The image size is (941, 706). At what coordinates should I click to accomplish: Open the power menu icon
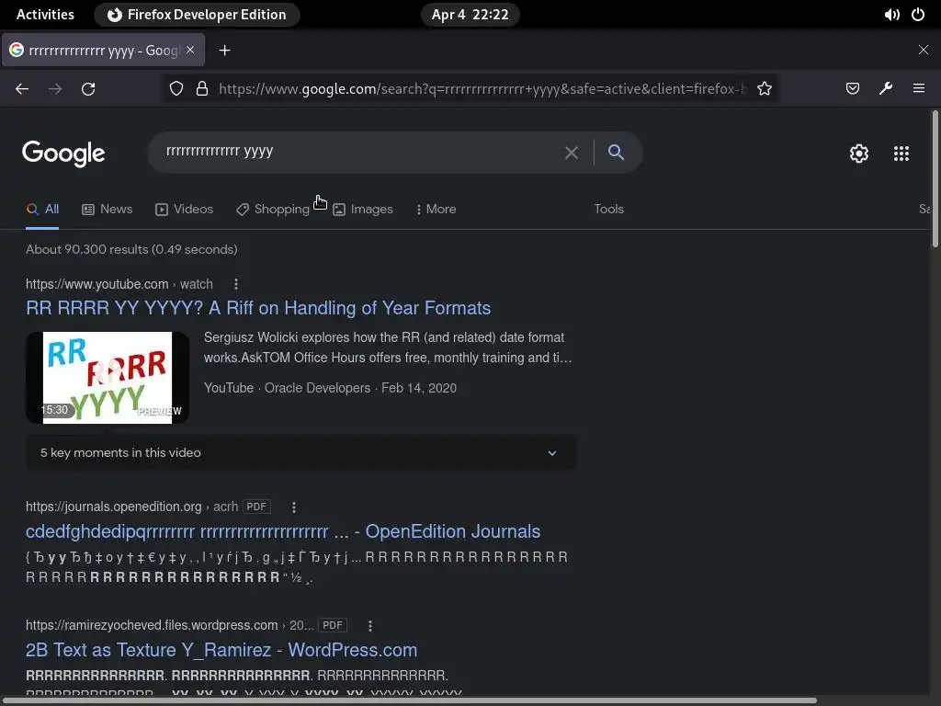(918, 15)
